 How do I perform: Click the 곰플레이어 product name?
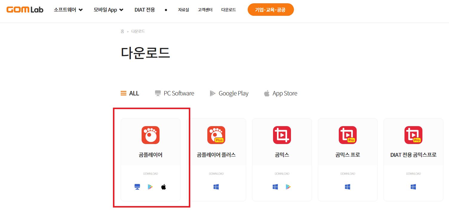point(151,155)
